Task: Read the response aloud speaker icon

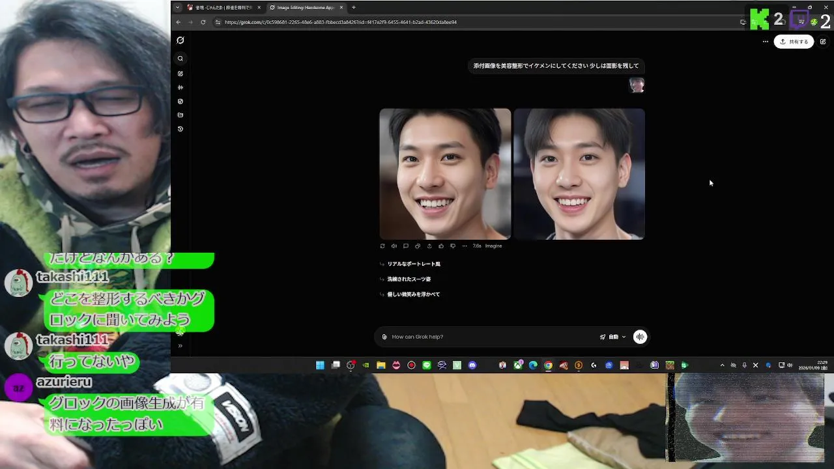Action: (x=394, y=246)
